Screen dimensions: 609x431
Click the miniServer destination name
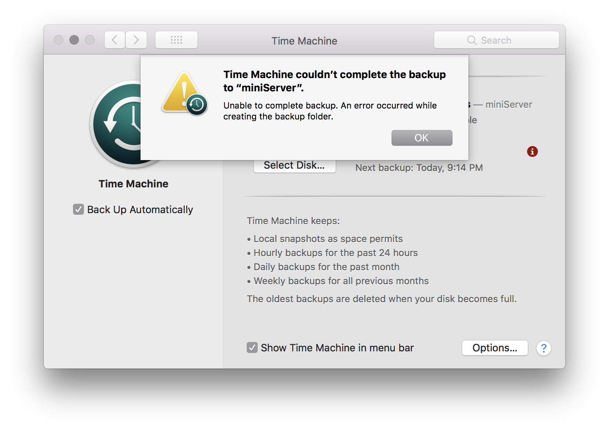point(509,104)
